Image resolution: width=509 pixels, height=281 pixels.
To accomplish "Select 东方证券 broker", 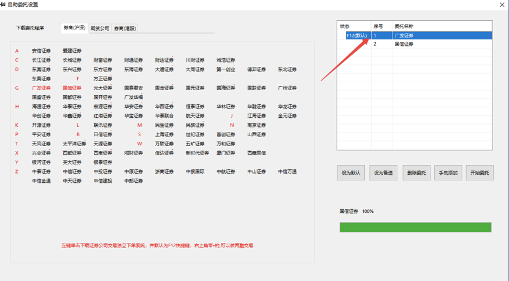I will point(102,69).
